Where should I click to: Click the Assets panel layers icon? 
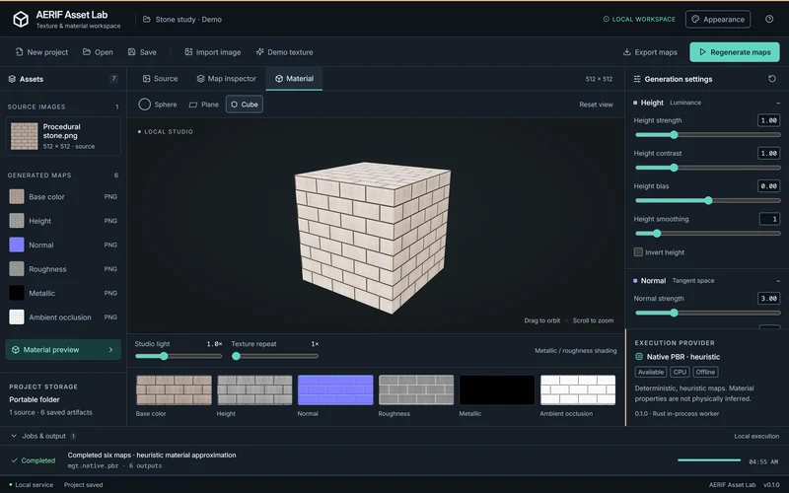click(12, 79)
